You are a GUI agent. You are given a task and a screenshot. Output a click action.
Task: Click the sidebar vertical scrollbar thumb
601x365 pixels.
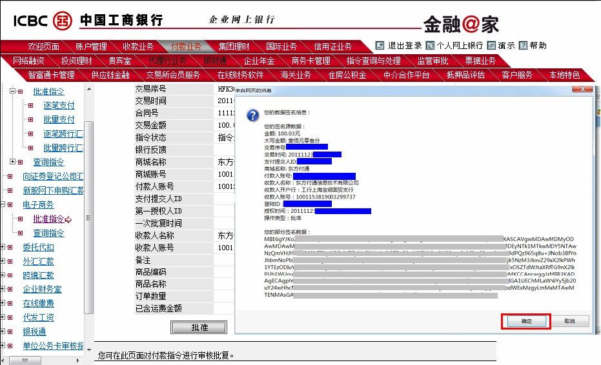click(x=88, y=217)
